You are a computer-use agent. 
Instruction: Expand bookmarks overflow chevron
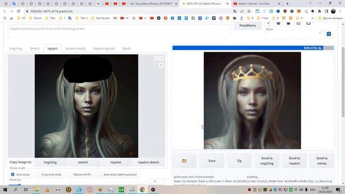[312, 18]
